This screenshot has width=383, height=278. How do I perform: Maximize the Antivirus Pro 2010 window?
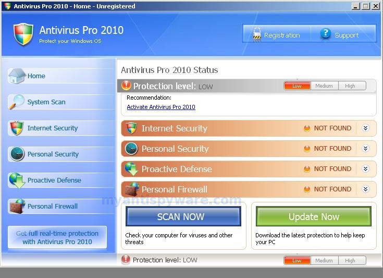click(365, 6)
